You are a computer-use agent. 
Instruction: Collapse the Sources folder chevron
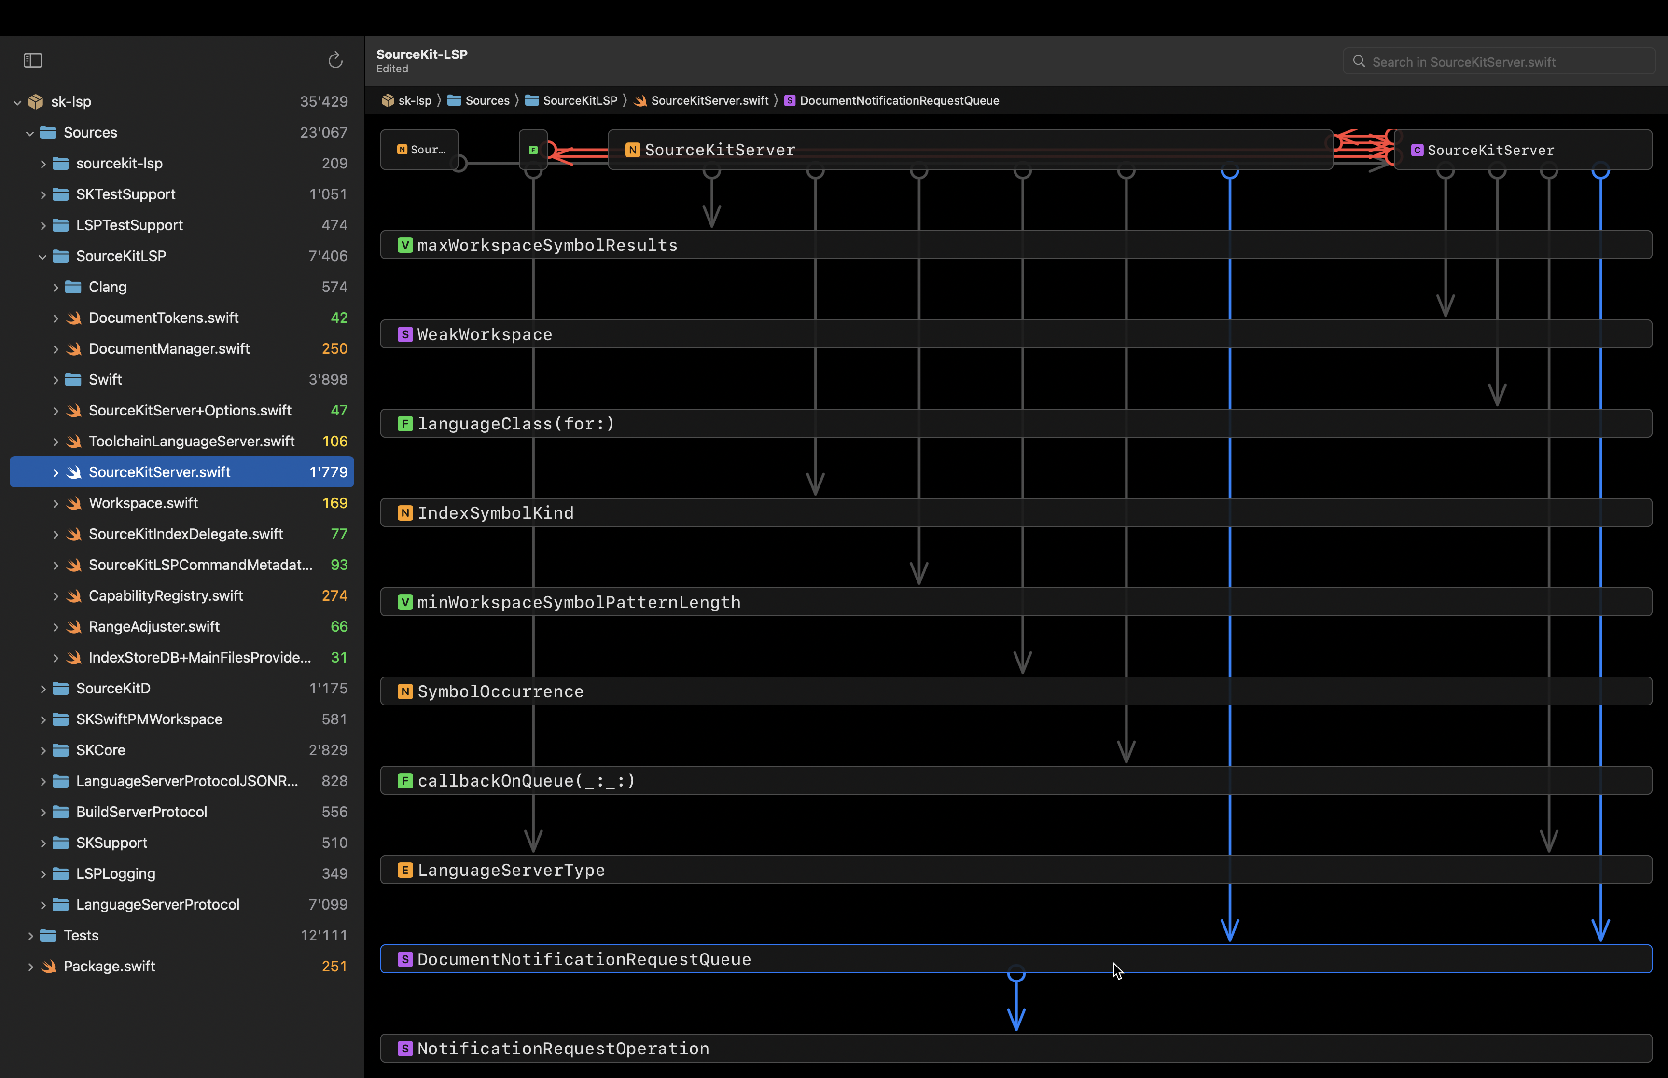(30, 133)
